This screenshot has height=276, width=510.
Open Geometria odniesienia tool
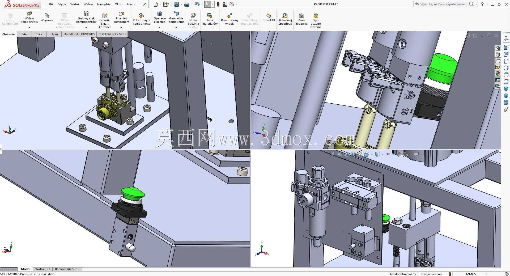[176, 18]
